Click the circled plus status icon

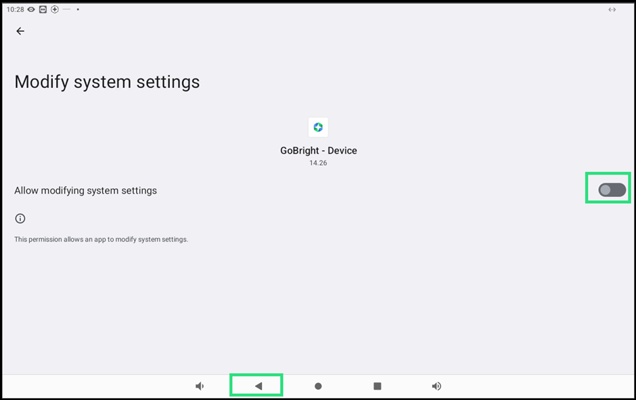click(55, 9)
